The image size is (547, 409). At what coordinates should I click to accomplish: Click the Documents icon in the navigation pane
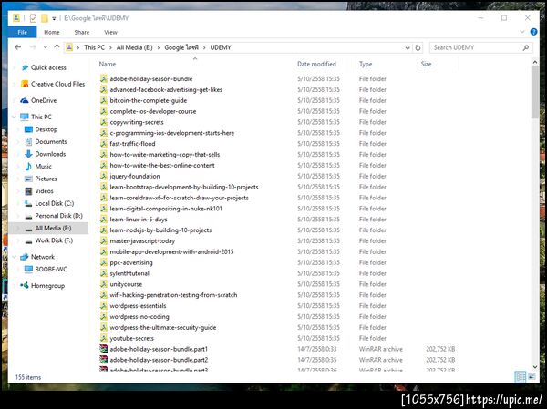pos(28,141)
